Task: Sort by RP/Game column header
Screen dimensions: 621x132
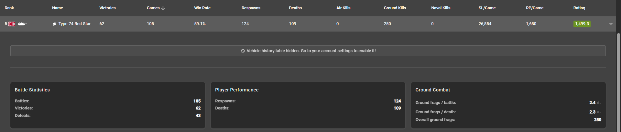Action: (x=534, y=8)
